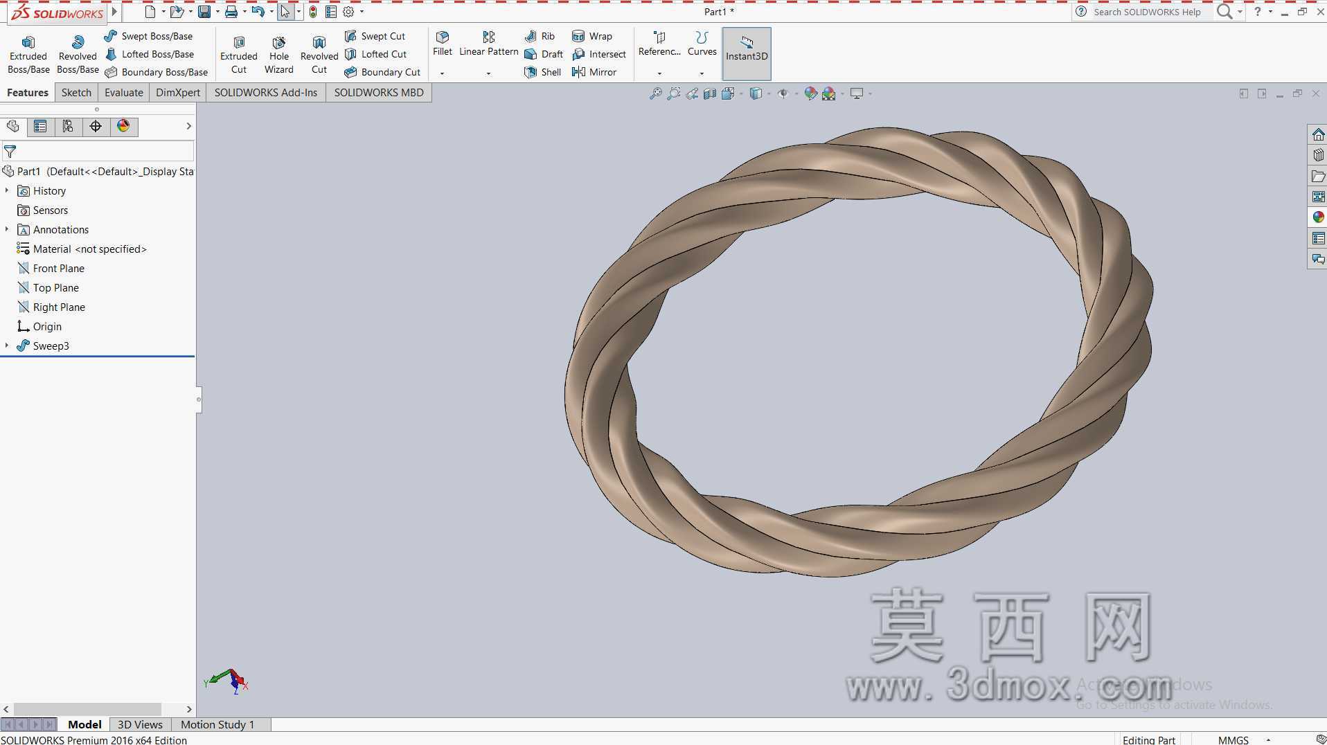
Task: Toggle the Instant3D button
Action: pyautogui.click(x=747, y=54)
